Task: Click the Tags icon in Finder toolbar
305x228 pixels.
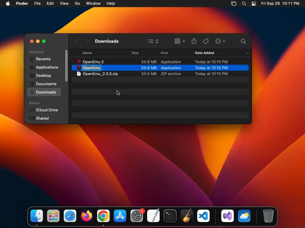Action: pyautogui.click(x=206, y=41)
